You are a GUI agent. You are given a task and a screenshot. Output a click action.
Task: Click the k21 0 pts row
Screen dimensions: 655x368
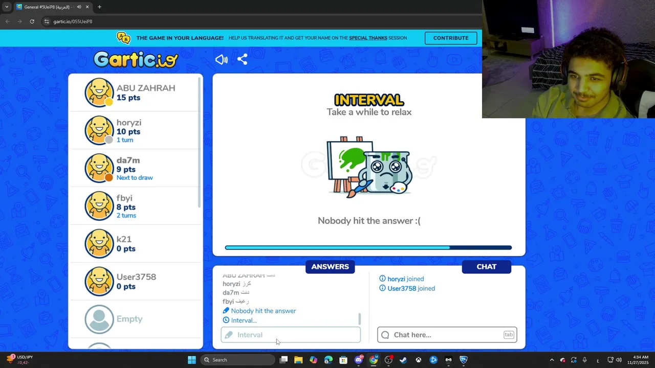click(x=136, y=244)
